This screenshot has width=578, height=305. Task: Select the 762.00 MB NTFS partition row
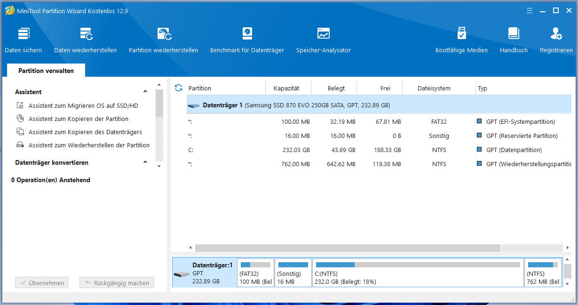click(x=379, y=164)
